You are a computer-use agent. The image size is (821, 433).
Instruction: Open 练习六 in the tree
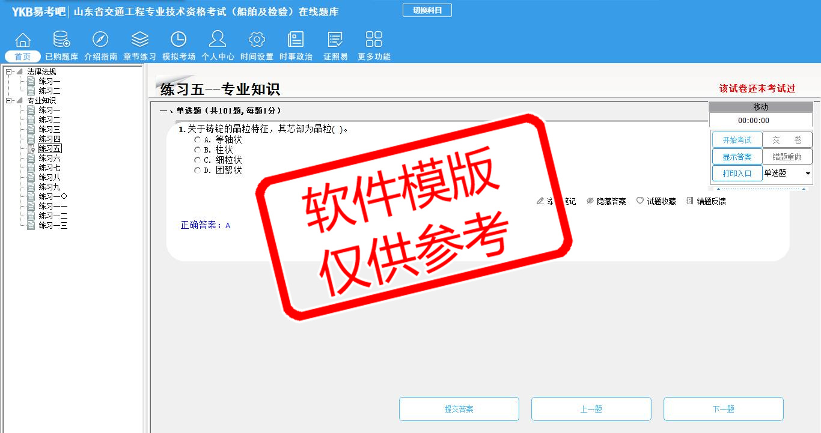49,158
